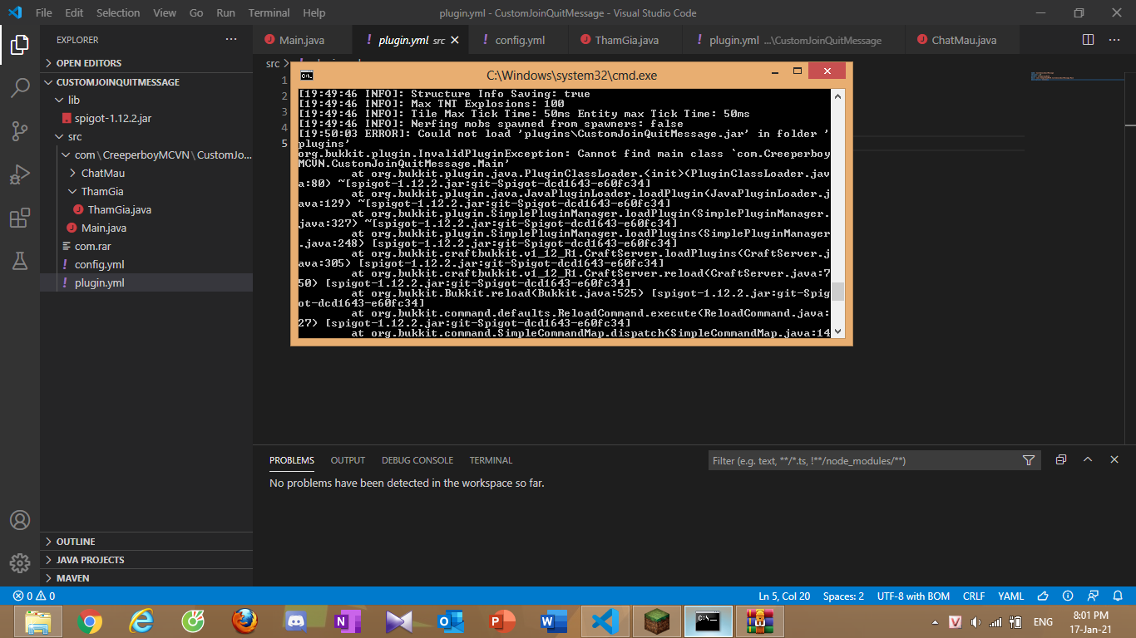
Task: Open the Terminal menu
Action: pyautogui.click(x=269, y=13)
